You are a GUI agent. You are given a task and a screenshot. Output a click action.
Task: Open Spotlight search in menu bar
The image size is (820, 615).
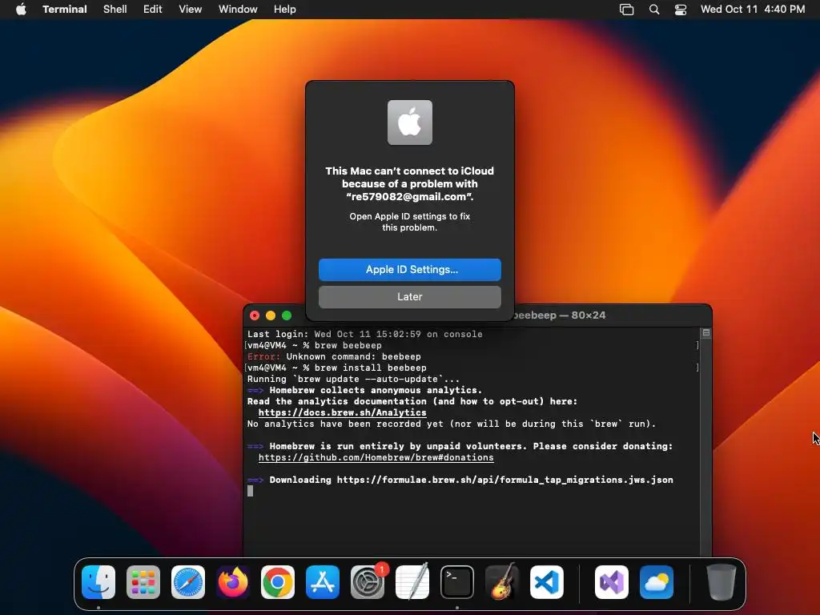[654, 10]
